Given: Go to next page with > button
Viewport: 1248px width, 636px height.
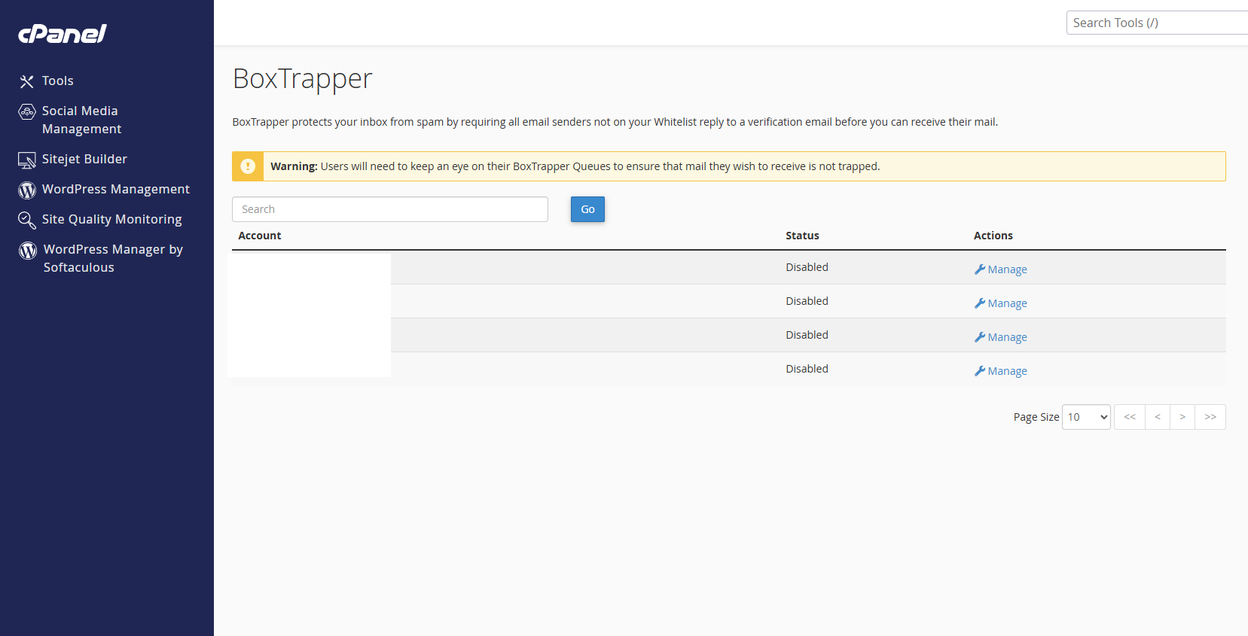Looking at the screenshot, I should (1182, 417).
